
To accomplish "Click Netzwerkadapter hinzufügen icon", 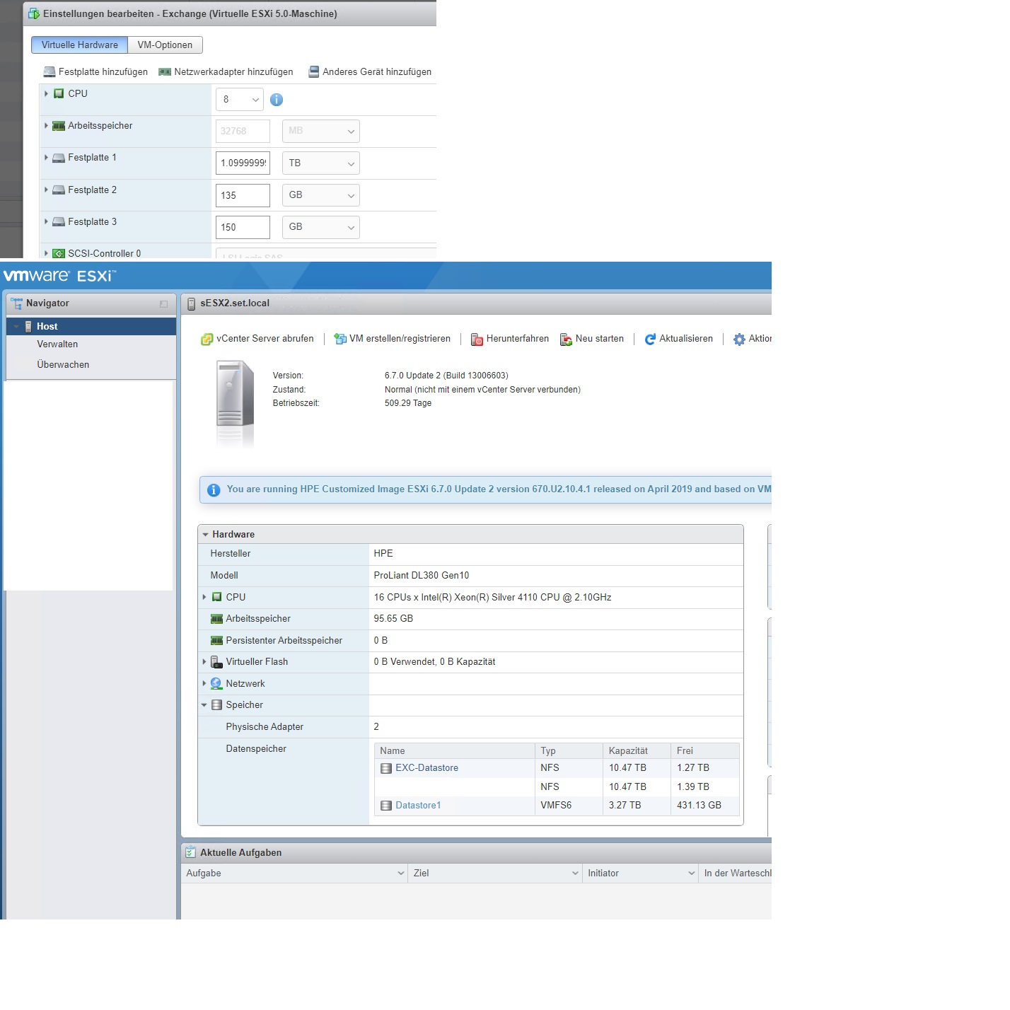I will coord(165,72).
